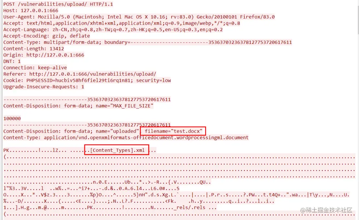The height and width of the screenshot is (220, 359).
Task: Select the User-Agent Mozilla/5.0 header line
Action: click(139, 17)
